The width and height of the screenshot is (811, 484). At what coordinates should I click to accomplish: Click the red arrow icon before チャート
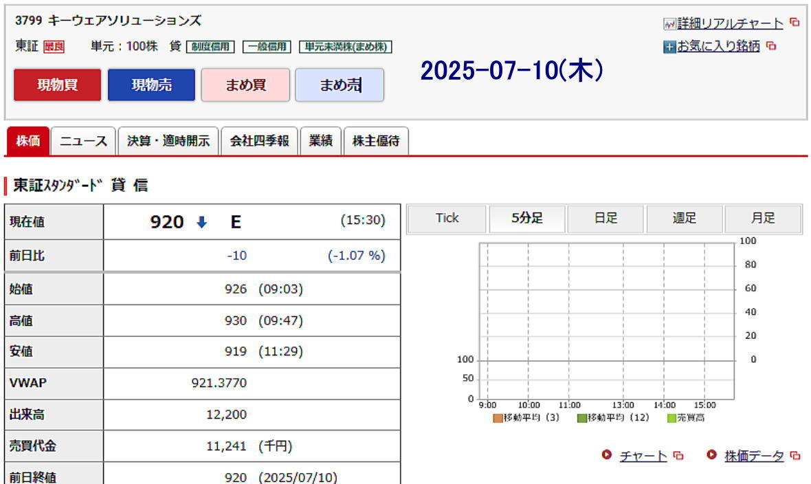point(607,454)
